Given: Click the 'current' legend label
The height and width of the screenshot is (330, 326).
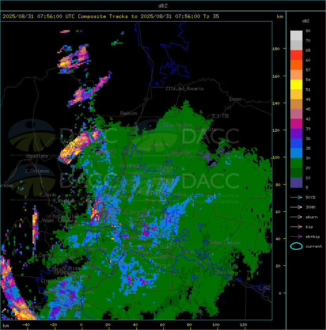Looking at the screenshot, I should (314, 247).
